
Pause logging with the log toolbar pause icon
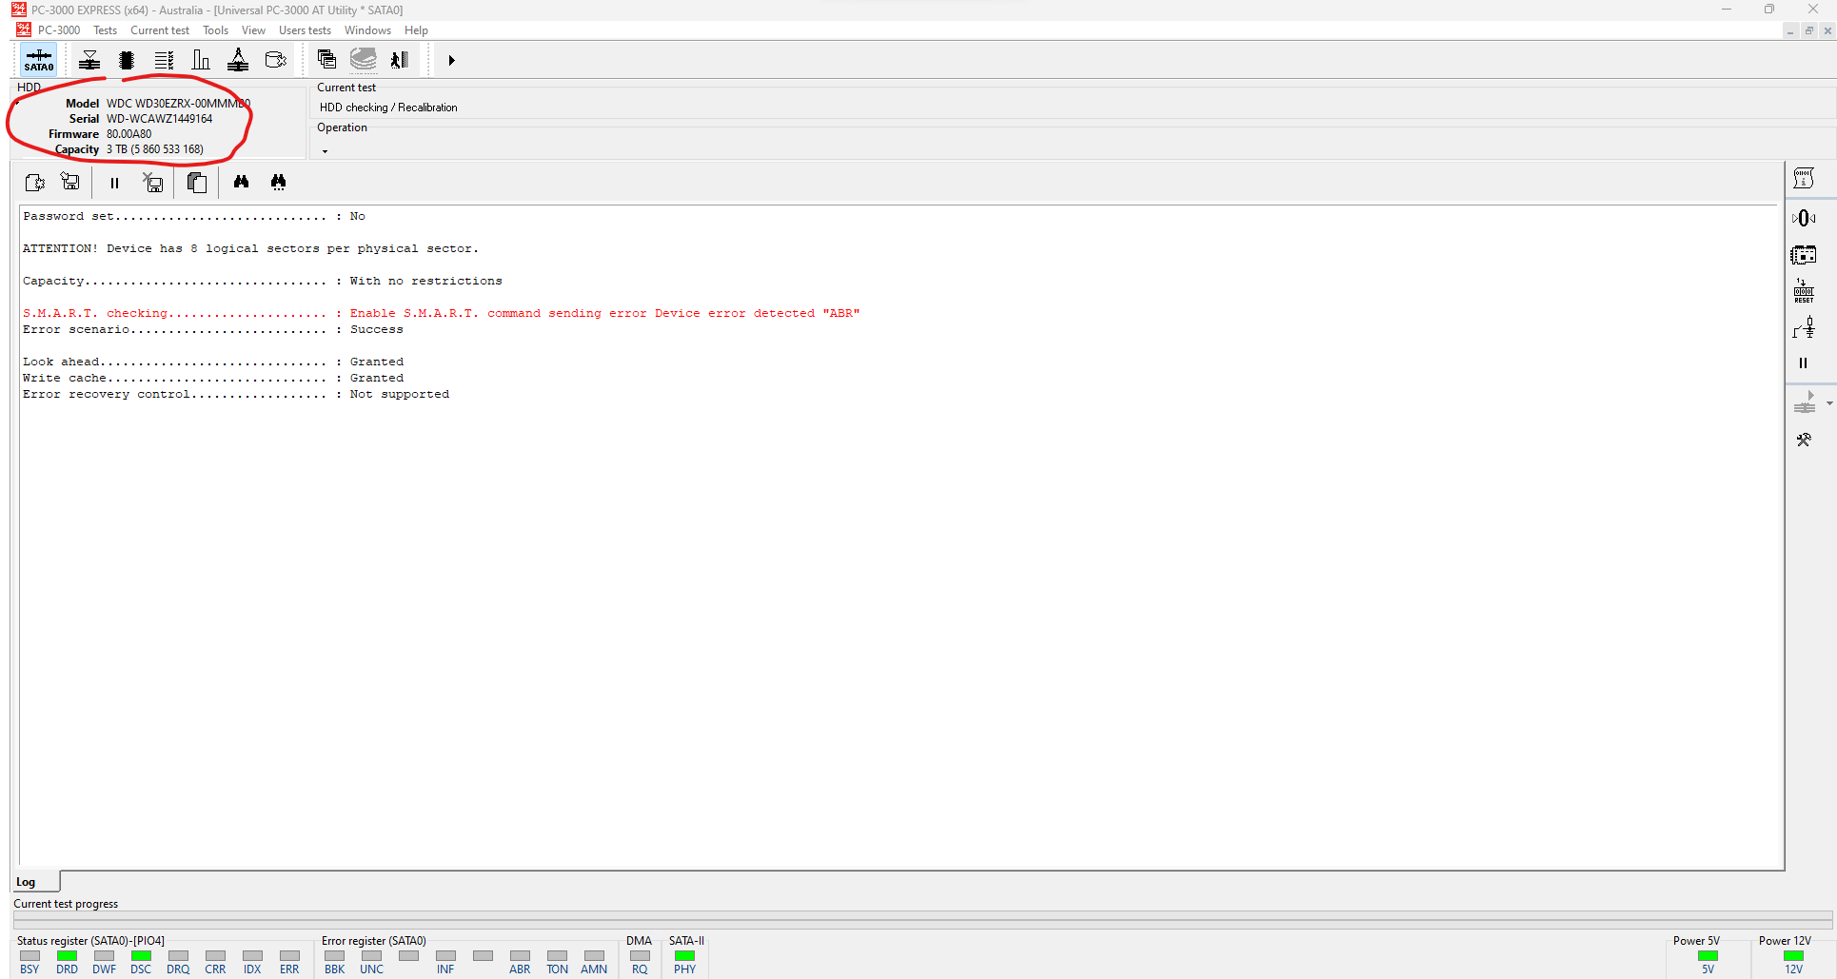pyautogui.click(x=114, y=183)
